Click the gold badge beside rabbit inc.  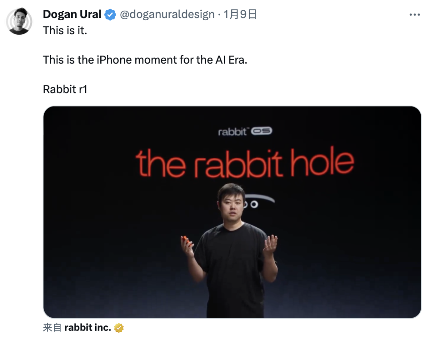(119, 328)
